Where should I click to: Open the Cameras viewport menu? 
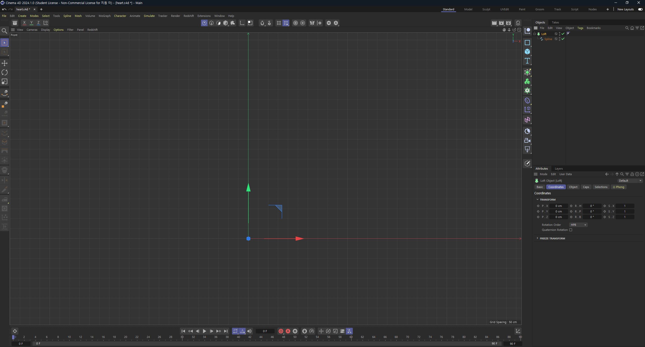click(x=32, y=30)
